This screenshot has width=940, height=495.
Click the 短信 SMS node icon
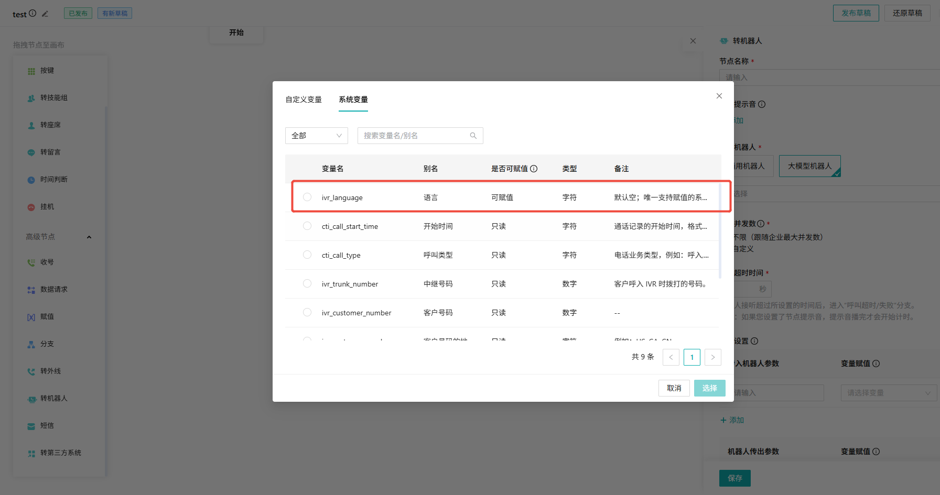point(31,426)
